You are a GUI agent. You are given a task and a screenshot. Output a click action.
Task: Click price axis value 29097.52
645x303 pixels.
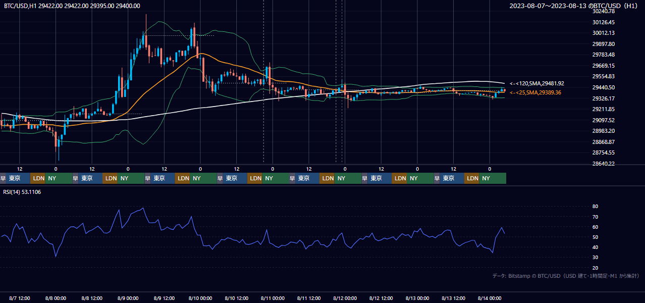coord(603,120)
